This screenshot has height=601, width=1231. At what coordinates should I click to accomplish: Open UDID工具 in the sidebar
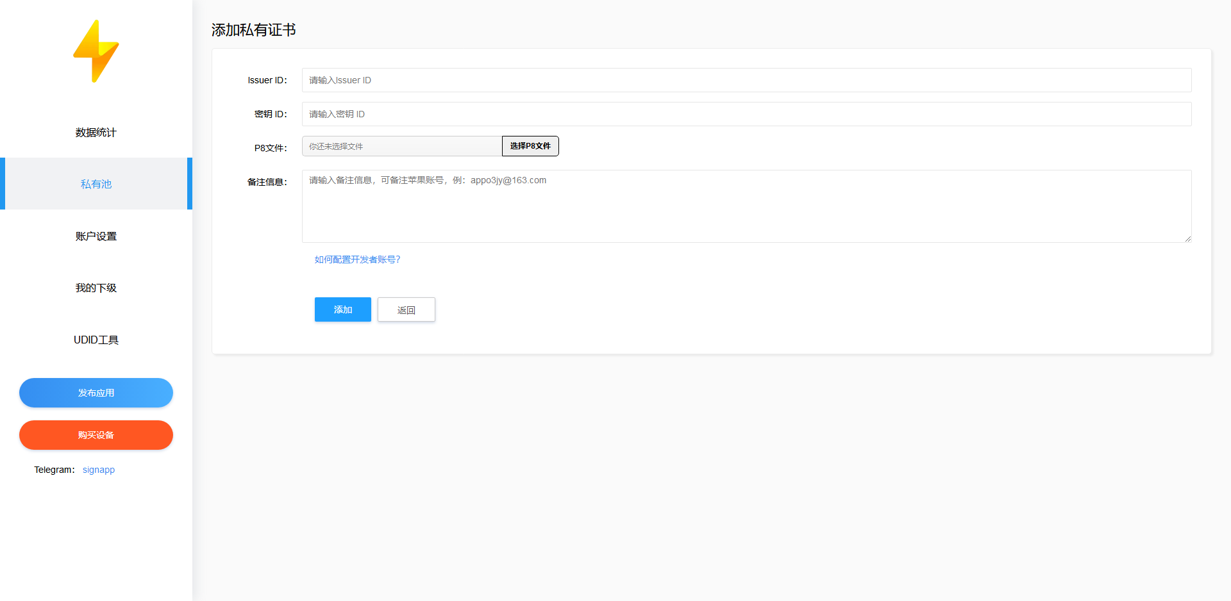(96, 340)
